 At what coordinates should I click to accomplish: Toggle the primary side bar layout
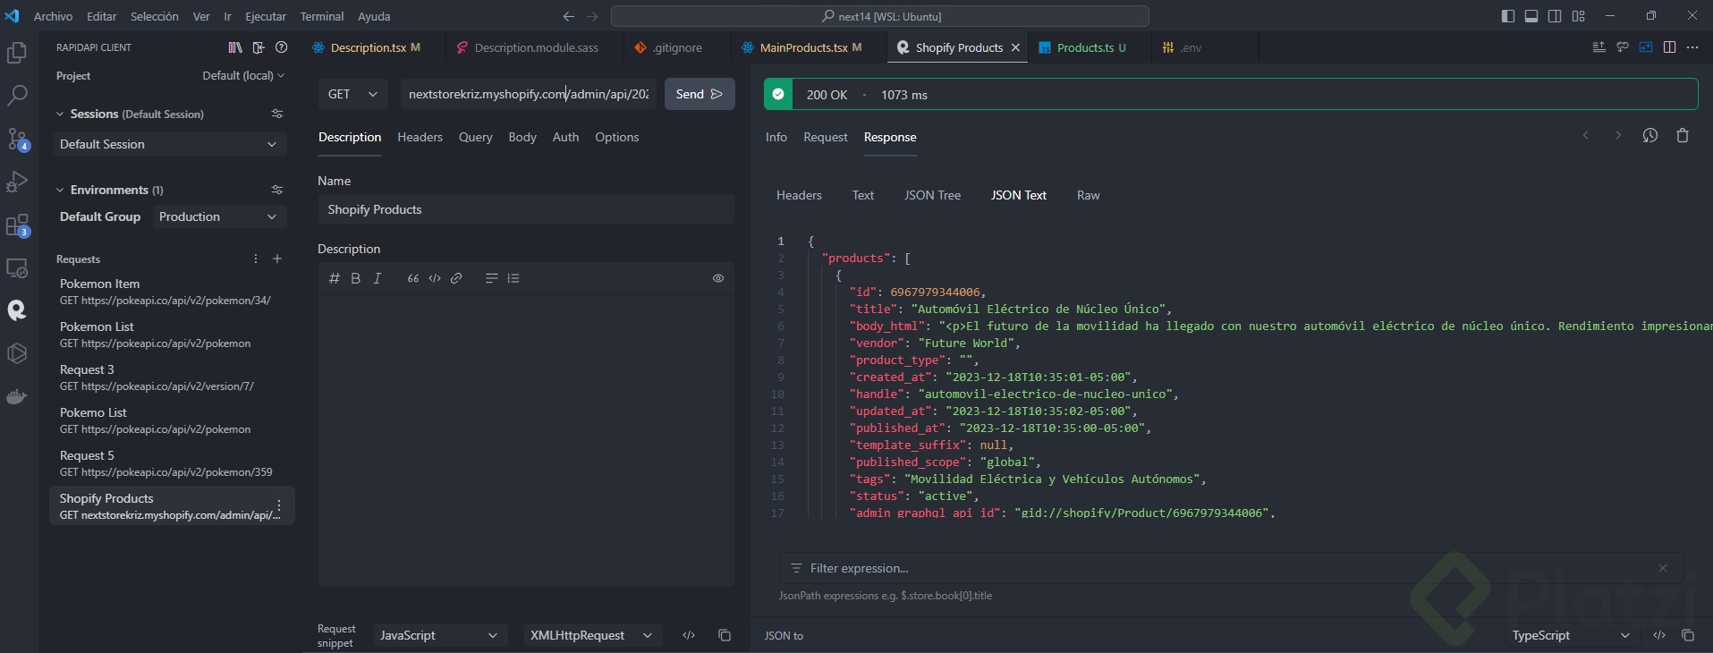click(1508, 16)
